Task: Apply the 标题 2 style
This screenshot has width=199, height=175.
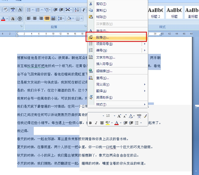Action: click(156, 12)
